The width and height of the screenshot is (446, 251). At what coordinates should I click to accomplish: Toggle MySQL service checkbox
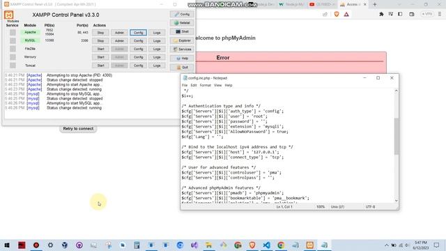(x=13, y=40)
